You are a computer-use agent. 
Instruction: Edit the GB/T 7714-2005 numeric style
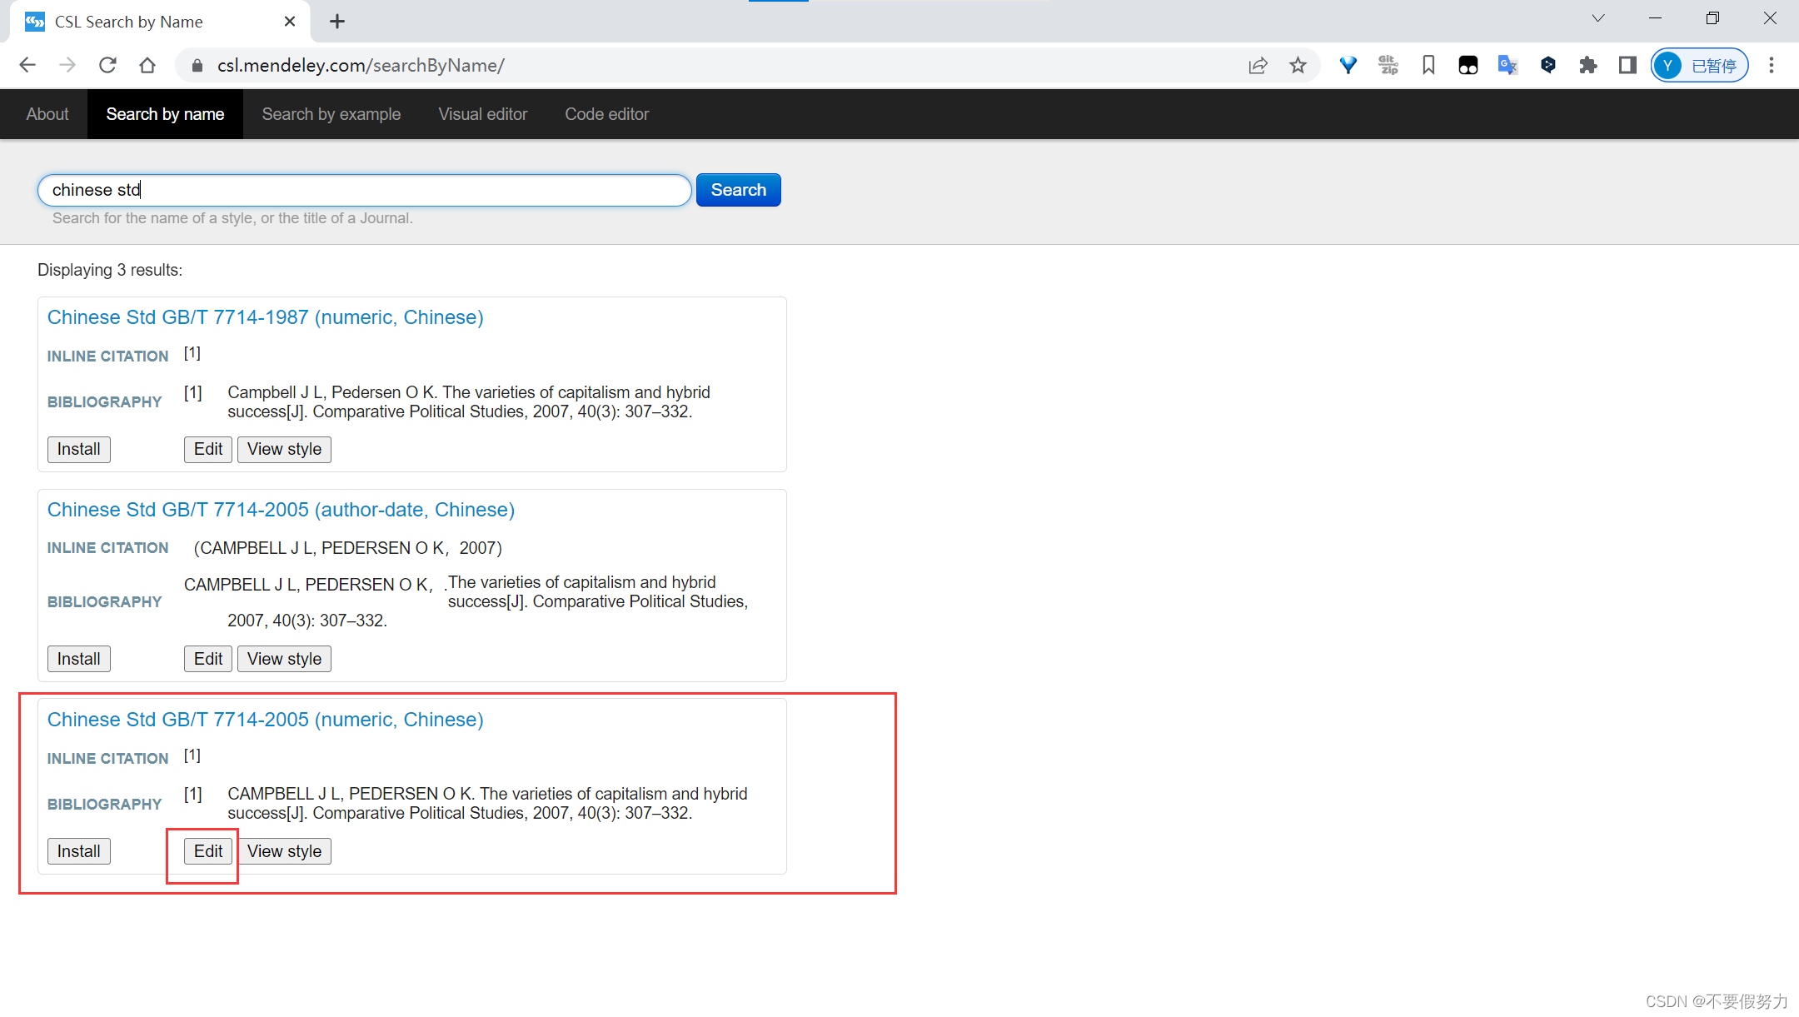(x=207, y=851)
